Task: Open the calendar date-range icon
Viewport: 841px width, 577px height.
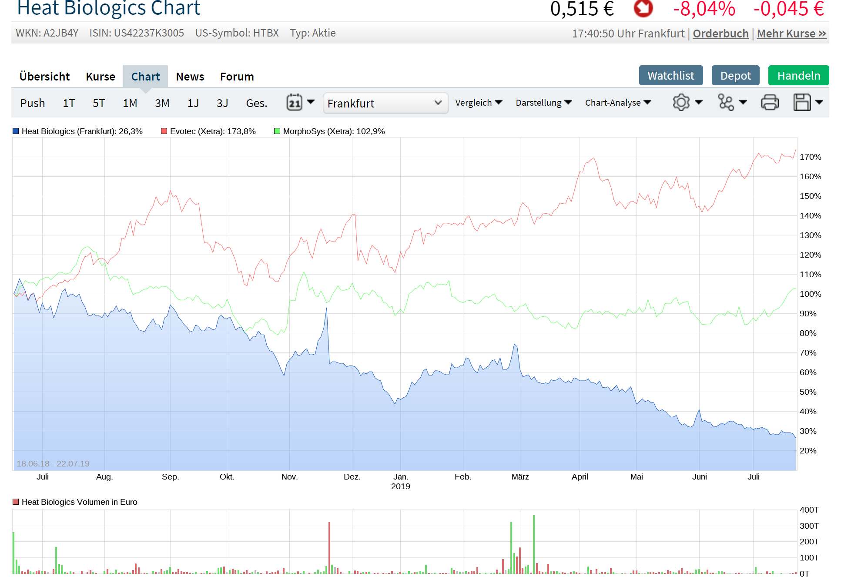Action: point(295,103)
